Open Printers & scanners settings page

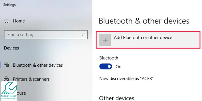point(31,79)
